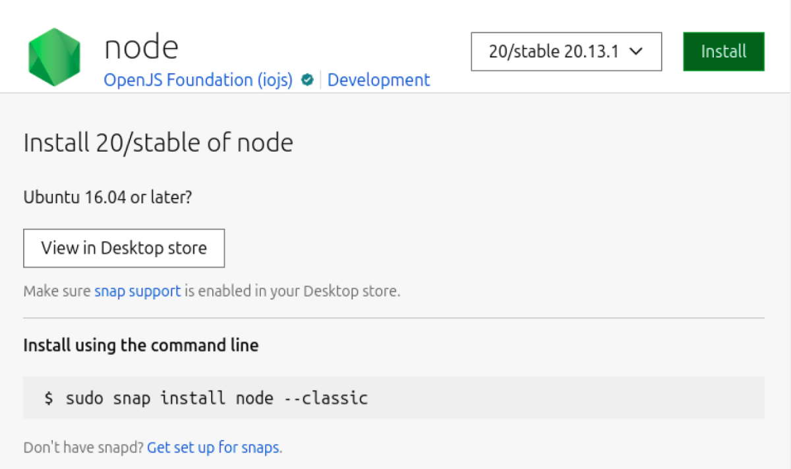791x469 pixels.
Task: Open the OpenJS Foundation (iojs) publisher link
Action: tap(198, 80)
